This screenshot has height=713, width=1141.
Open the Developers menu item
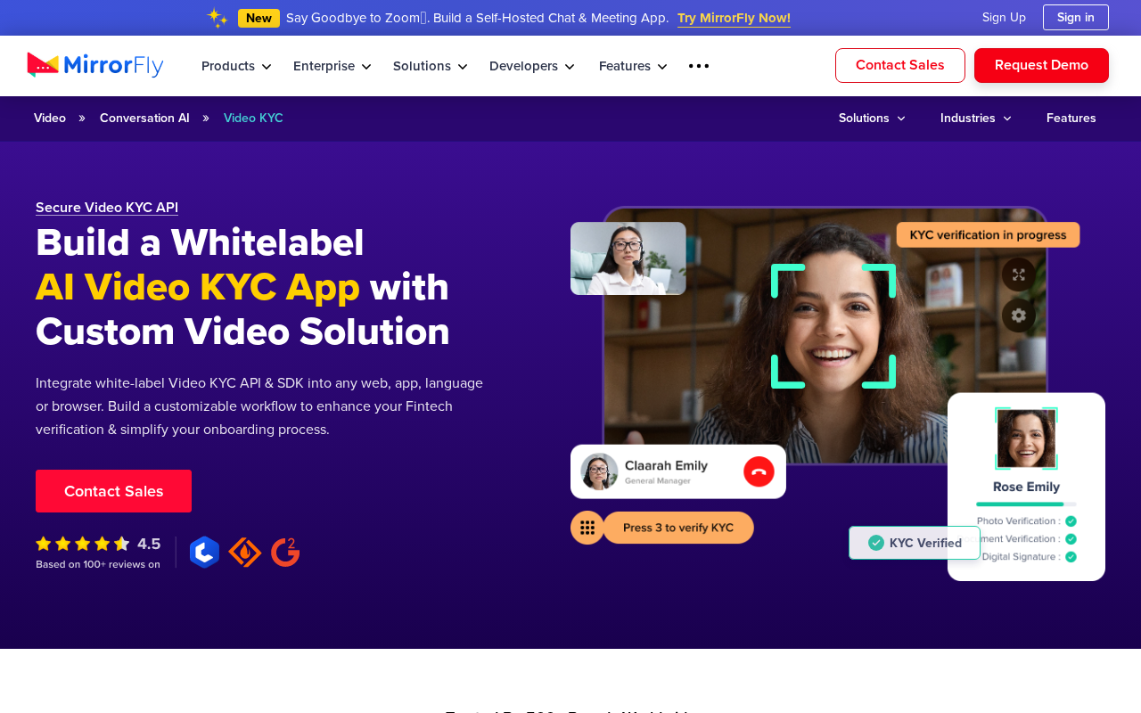click(532, 66)
